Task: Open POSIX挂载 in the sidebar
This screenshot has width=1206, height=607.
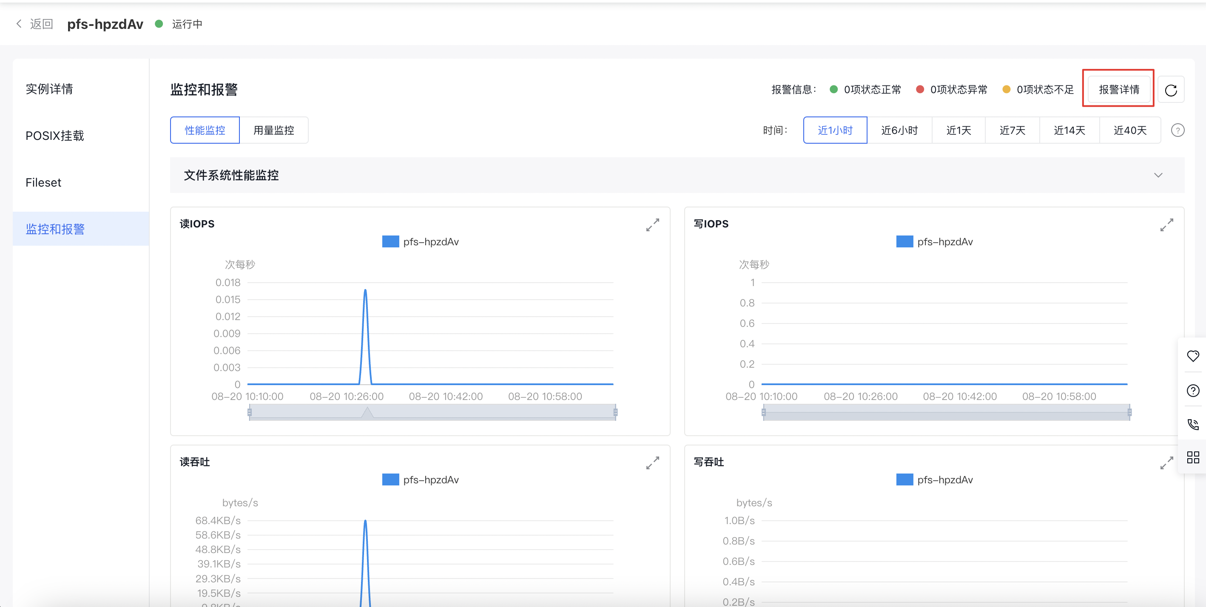Action: click(80, 136)
